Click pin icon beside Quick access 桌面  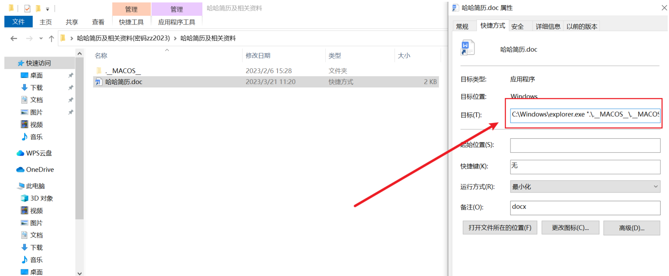tap(70, 75)
